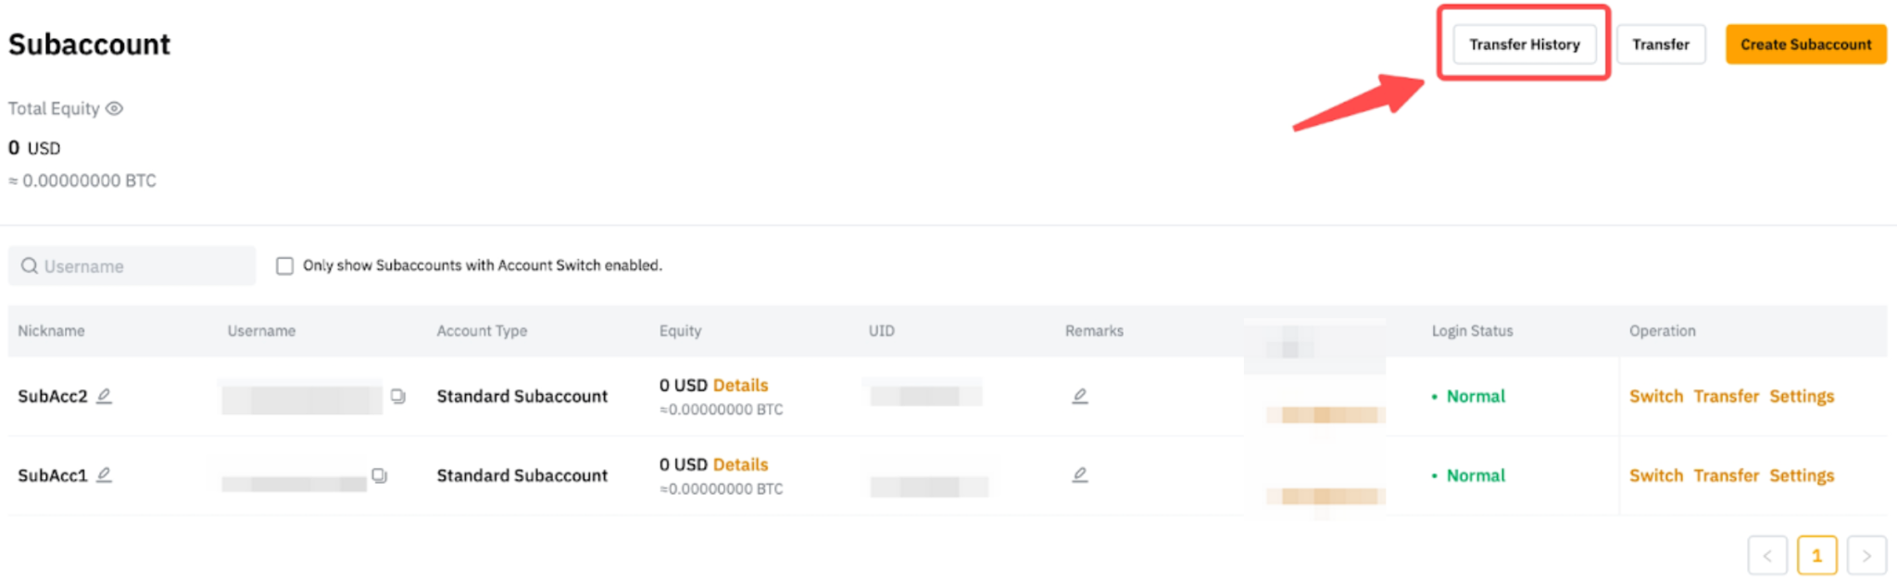This screenshot has width=1897, height=579.
Task: Select page 1 in pagination
Action: pyautogui.click(x=1816, y=556)
